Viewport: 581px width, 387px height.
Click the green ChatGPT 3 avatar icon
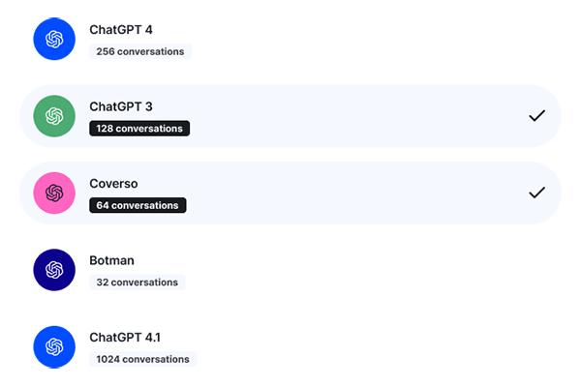coord(54,116)
